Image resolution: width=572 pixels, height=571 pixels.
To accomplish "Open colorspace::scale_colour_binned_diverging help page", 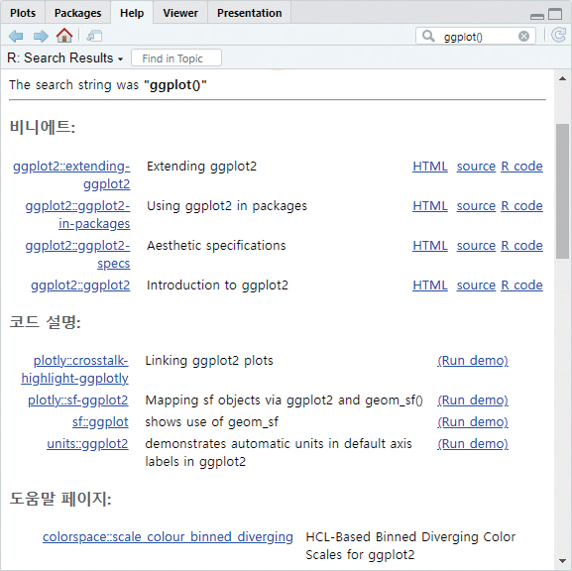I will (168, 537).
